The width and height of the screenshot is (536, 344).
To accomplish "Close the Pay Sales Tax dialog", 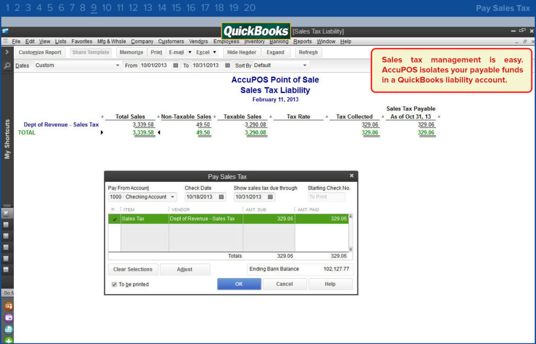I will pyautogui.click(x=351, y=175).
